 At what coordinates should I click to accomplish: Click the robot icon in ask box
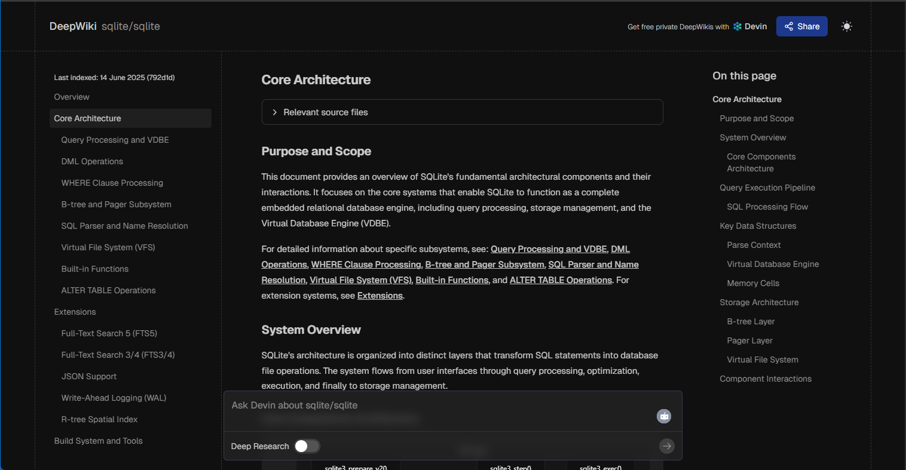[x=664, y=416]
